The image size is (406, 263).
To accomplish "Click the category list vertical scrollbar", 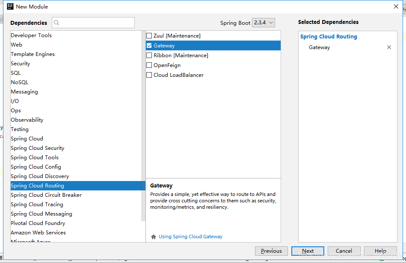I will pyautogui.click(x=143, y=126).
